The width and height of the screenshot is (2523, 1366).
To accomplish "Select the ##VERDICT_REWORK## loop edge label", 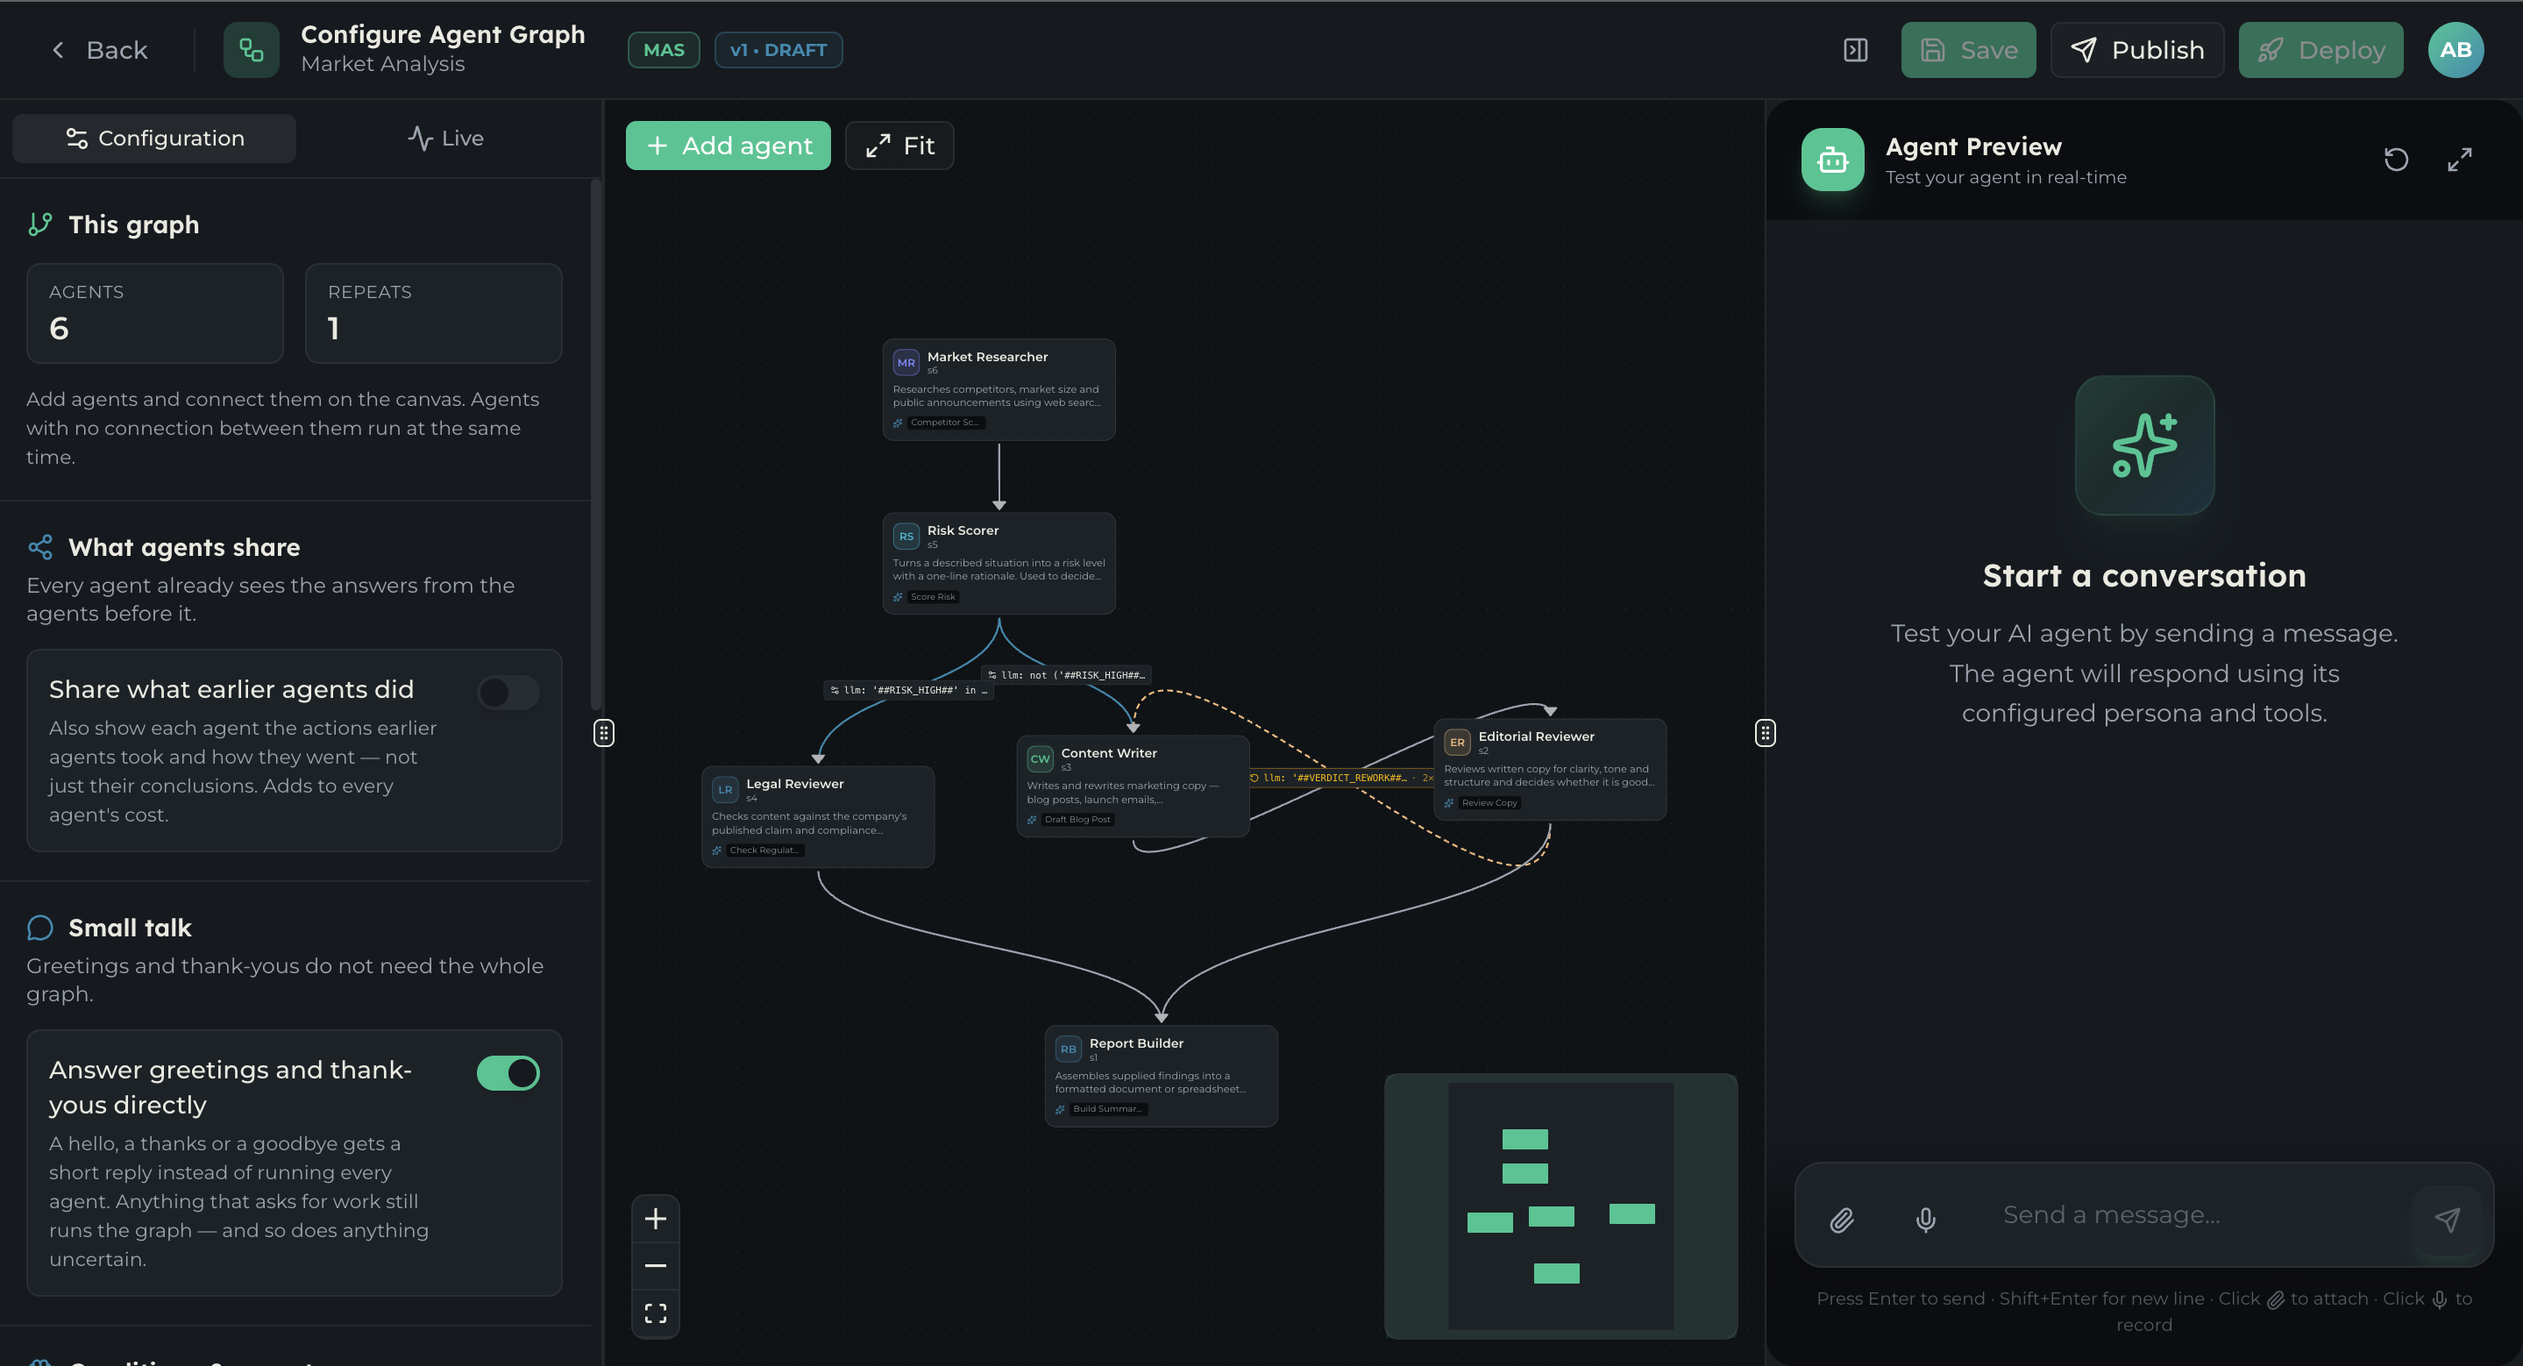I will pos(1342,778).
